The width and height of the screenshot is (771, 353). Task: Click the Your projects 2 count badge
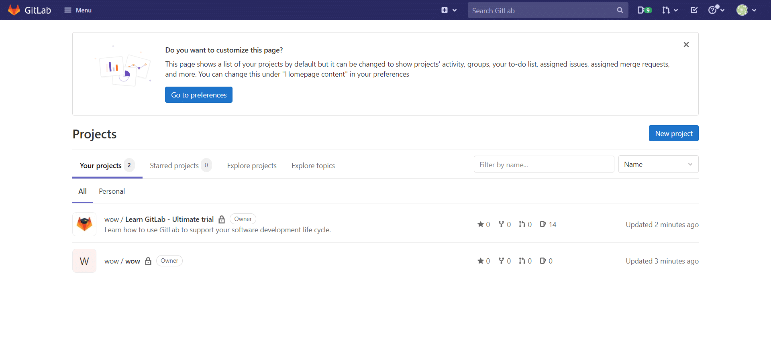[x=129, y=165]
